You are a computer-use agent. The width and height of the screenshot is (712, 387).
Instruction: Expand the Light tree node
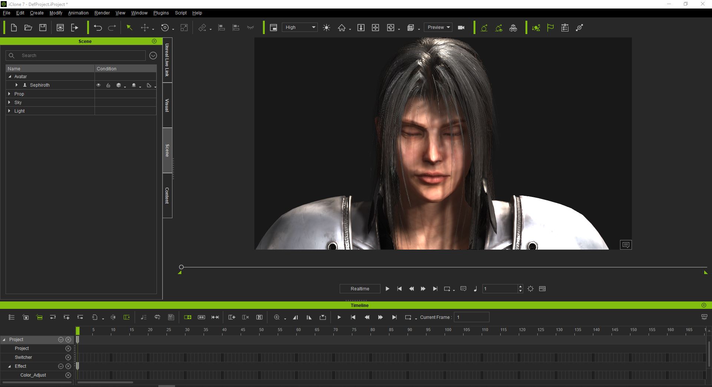(x=9, y=111)
